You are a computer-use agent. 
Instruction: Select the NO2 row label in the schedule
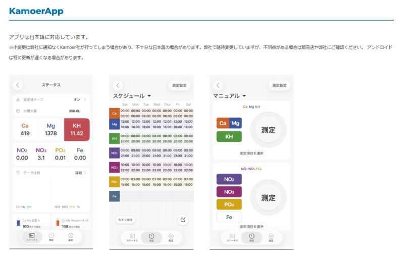click(x=115, y=153)
